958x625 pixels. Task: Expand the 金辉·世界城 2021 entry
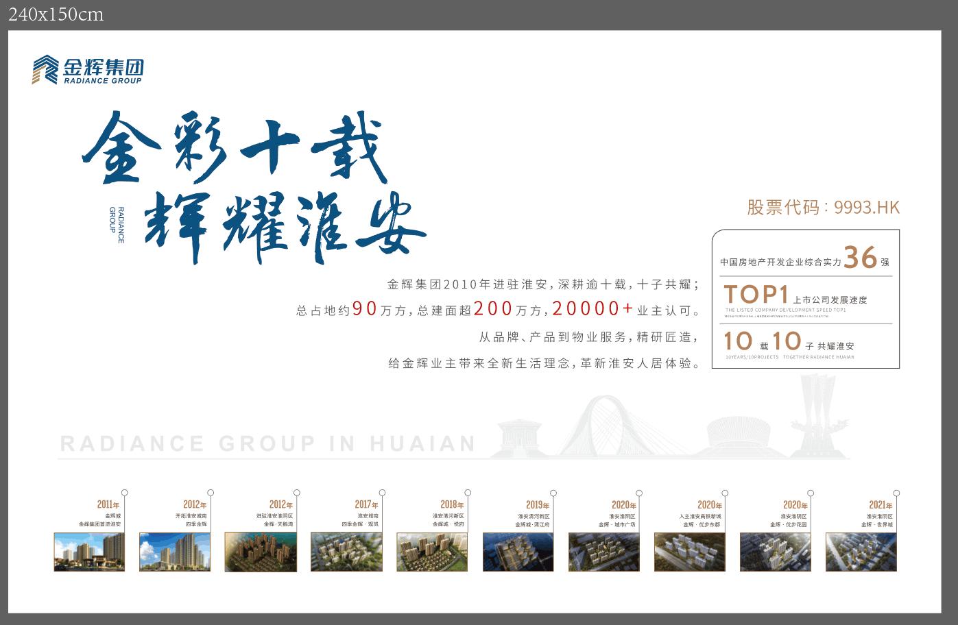[x=861, y=552]
